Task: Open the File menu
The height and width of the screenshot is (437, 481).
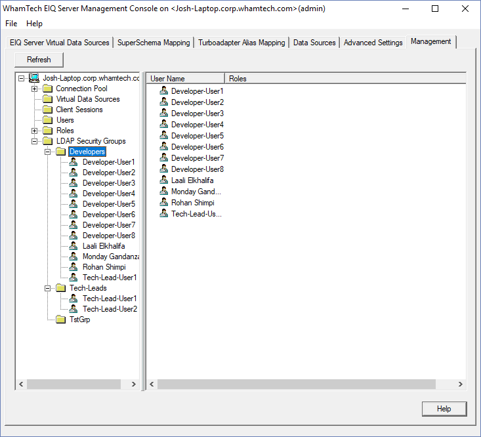Action: pyautogui.click(x=11, y=24)
